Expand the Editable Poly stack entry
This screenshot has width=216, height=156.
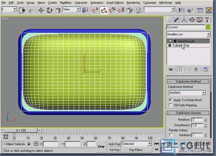170,46
